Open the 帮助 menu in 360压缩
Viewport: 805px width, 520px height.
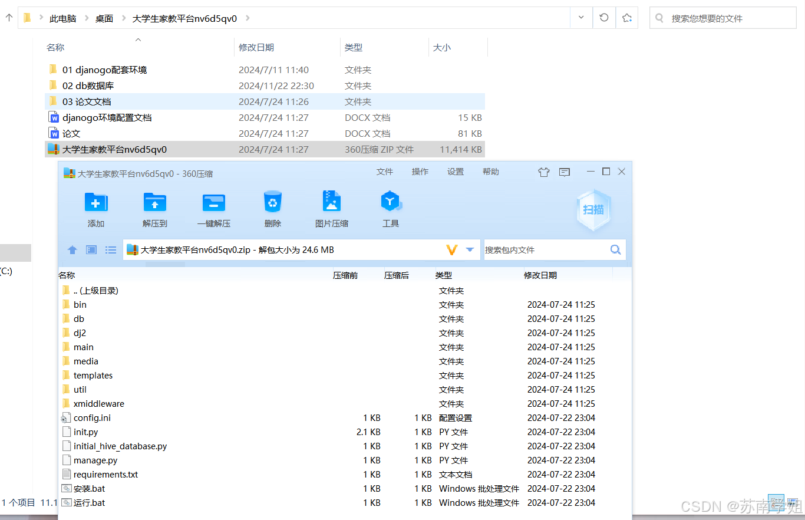pyautogui.click(x=491, y=172)
